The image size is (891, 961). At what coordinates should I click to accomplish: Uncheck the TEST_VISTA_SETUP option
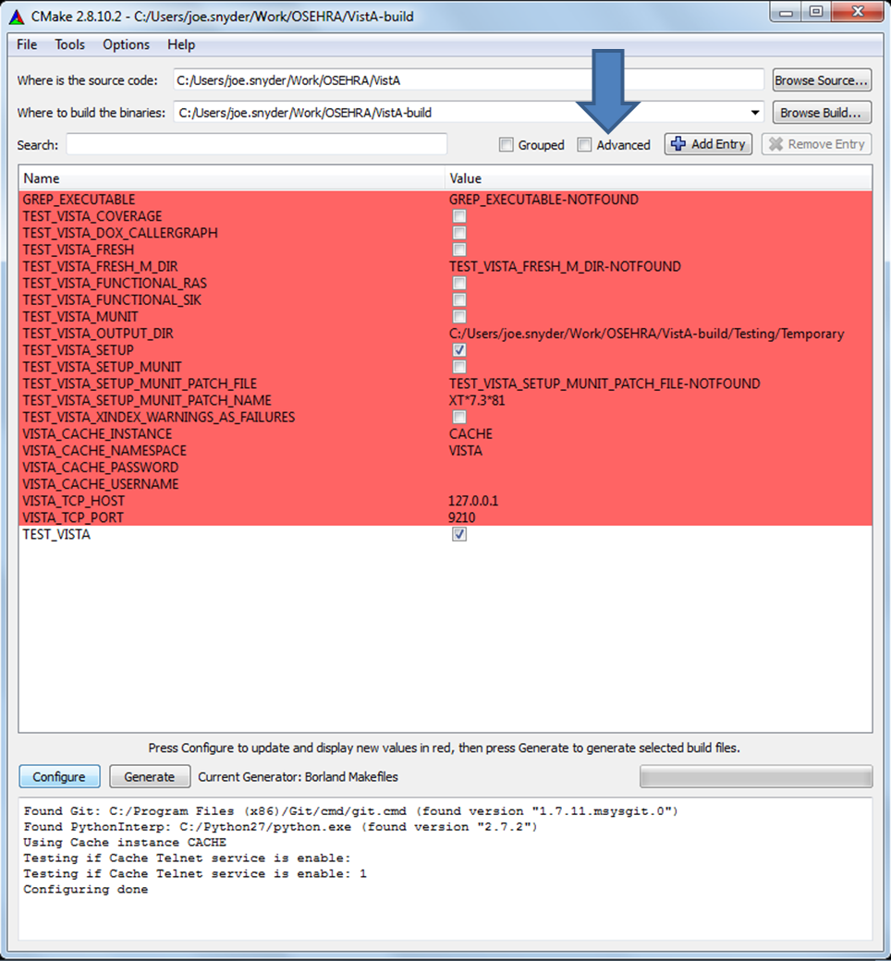[459, 350]
